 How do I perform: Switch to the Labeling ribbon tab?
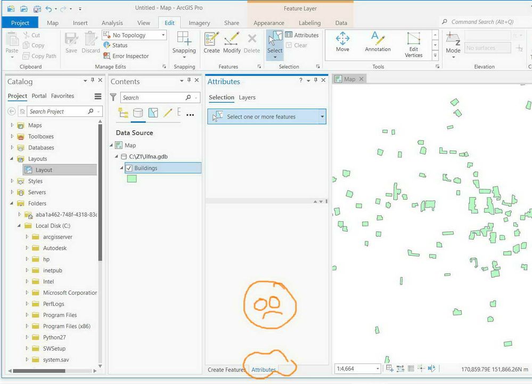[309, 23]
